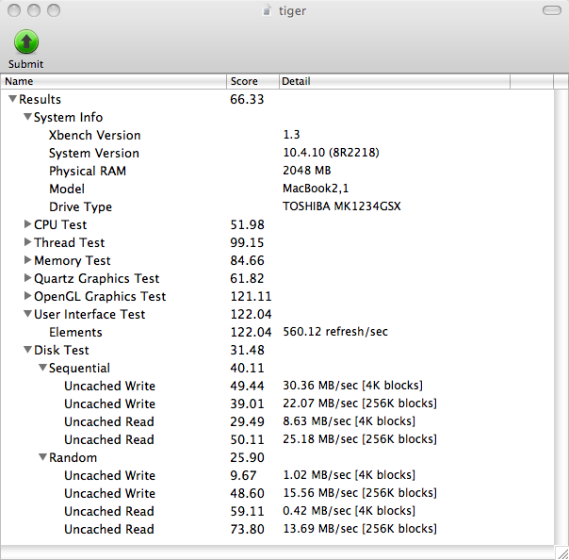
Task: Select Uncached Read row scoring 59.11
Action: (x=277, y=511)
